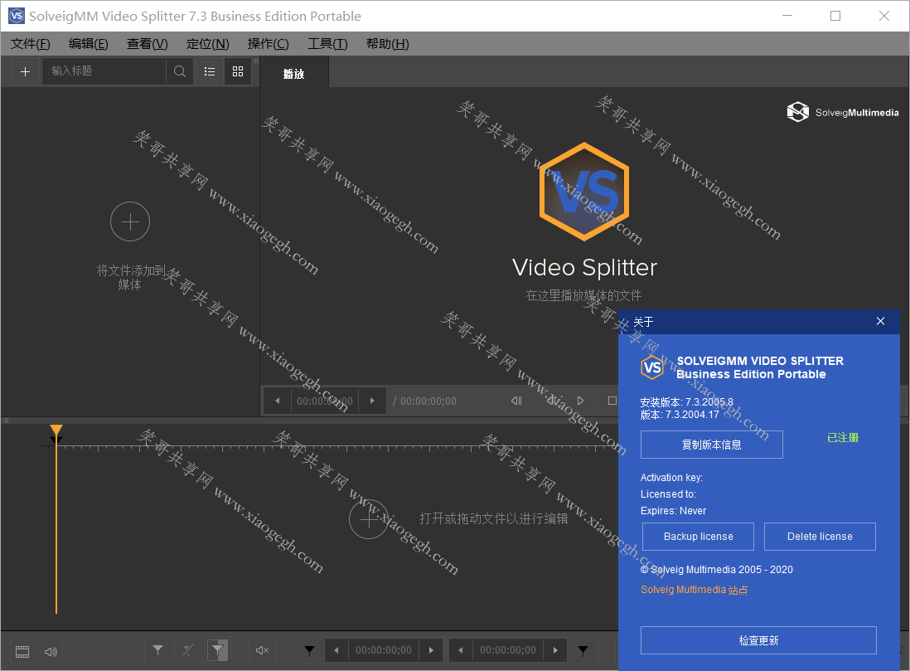The image size is (910, 671).
Task: Click the right arrow of the second bottom timecode
Action: pos(555,650)
